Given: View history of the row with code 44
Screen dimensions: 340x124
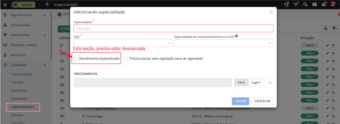Looking at the screenshot, I should (333, 85).
